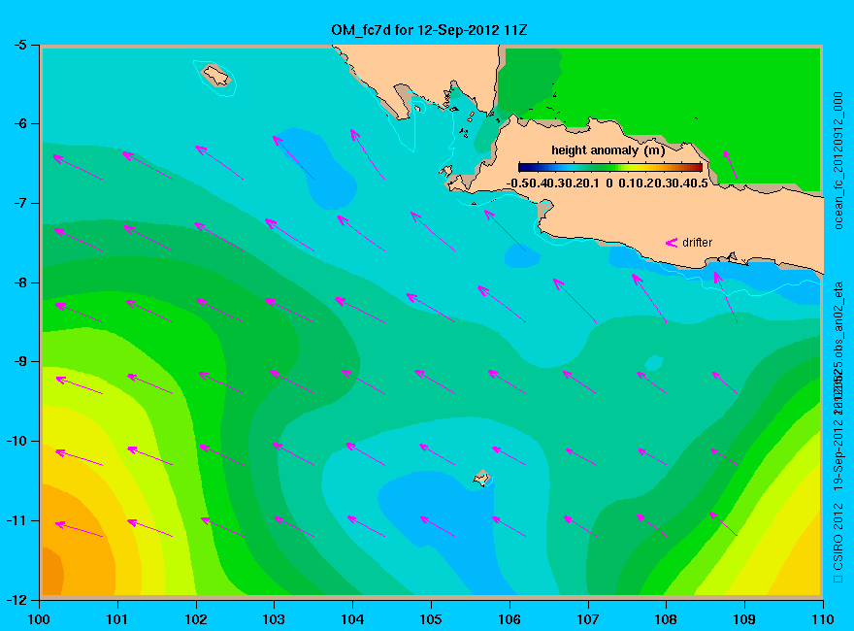The height and width of the screenshot is (631, 854).
Task: Click longitude tick label 104
Action: tap(352, 619)
